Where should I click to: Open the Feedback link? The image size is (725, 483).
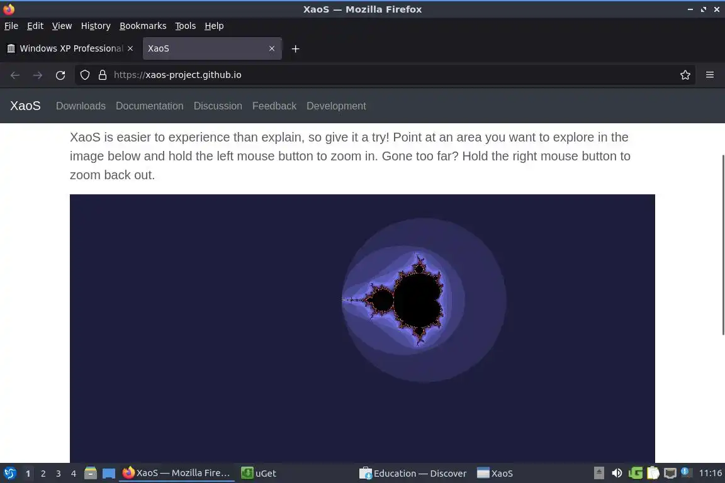pyautogui.click(x=274, y=106)
